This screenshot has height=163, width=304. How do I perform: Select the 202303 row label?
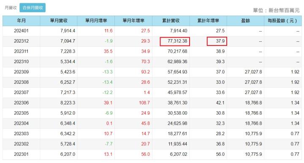point(22,134)
